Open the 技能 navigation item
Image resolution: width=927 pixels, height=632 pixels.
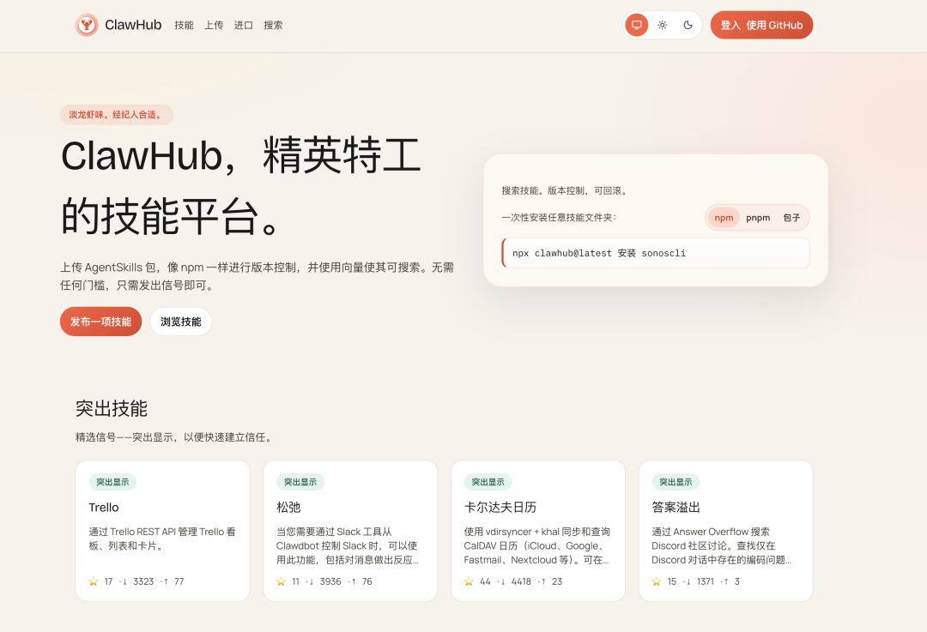click(x=183, y=25)
